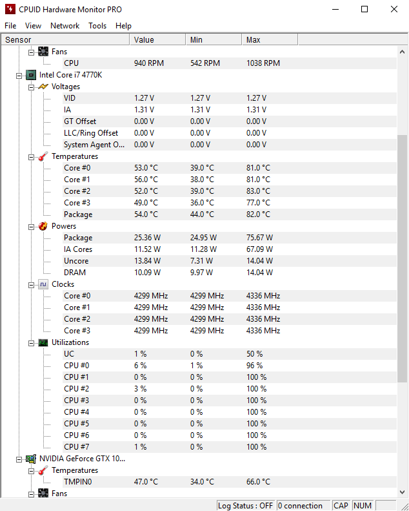The width and height of the screenshot is (409, 511).
Task: Collapse the Powers tree section
Action: click(x=31, y=227)
